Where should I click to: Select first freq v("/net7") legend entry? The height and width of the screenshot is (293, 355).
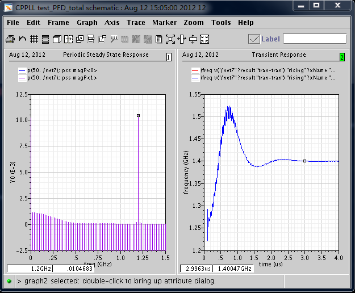click(268, 70)
